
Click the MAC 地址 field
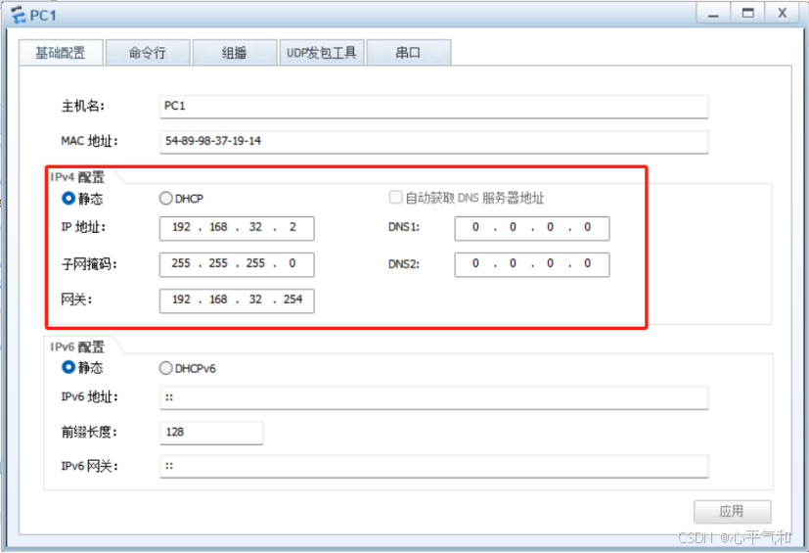(434, 142)
